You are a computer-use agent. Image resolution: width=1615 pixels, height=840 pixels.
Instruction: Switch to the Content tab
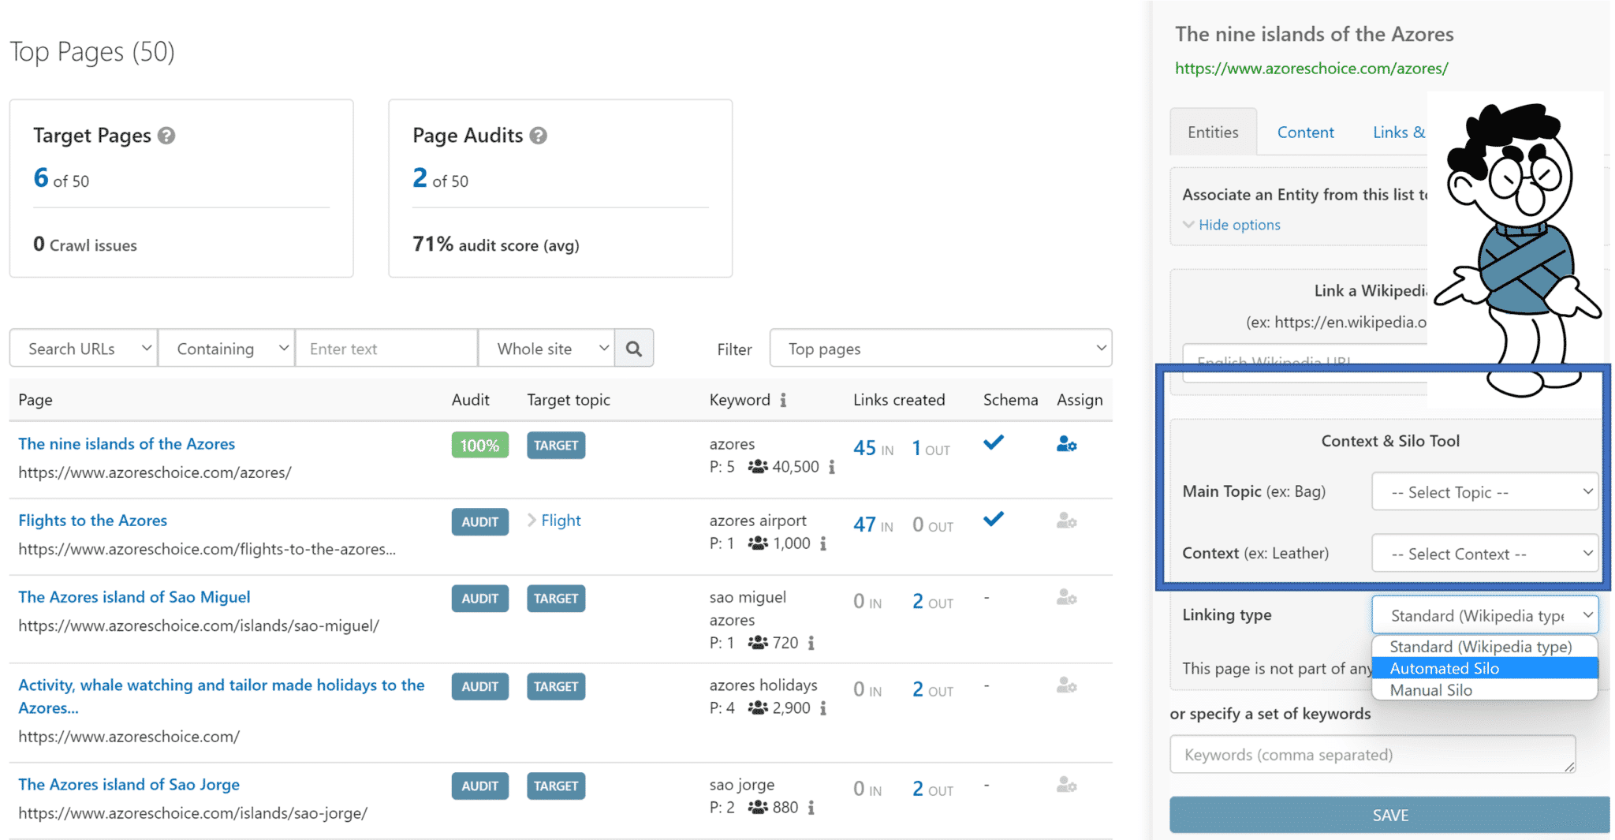point(1305,133)
